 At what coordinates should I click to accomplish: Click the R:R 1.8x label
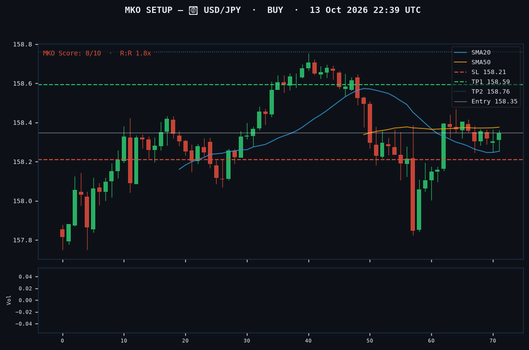[x=135, y=53]
